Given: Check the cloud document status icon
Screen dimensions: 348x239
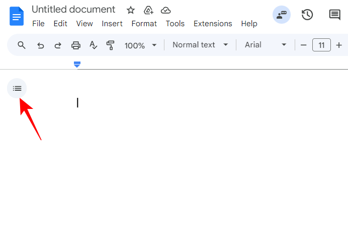Looking at the screenshot, I should tap(165, 10).
